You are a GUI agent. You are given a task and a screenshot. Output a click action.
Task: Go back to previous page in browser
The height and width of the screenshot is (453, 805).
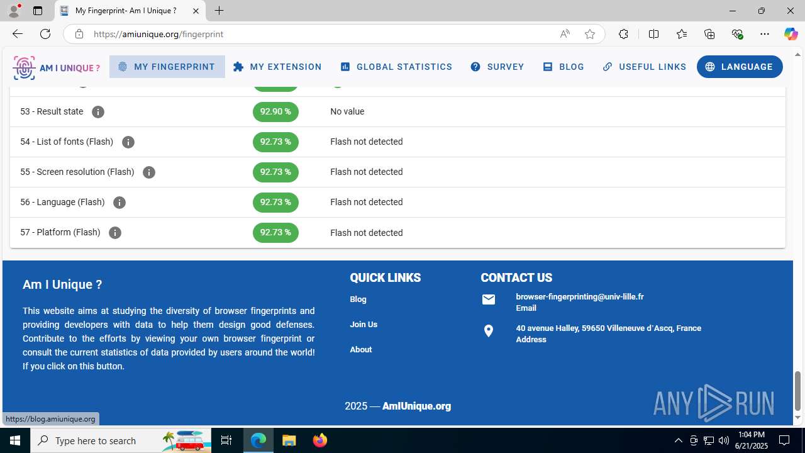point(17,34)
